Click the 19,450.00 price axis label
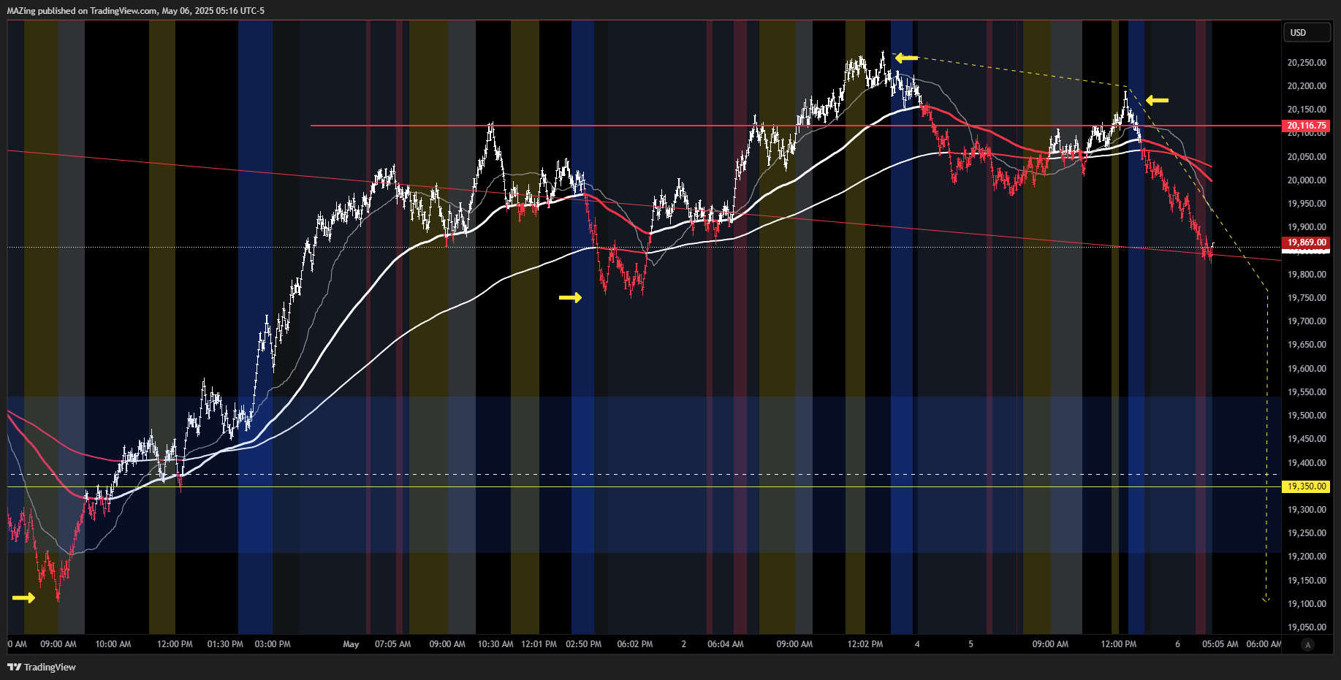Screen dimensions: 1341x680 1307,439
